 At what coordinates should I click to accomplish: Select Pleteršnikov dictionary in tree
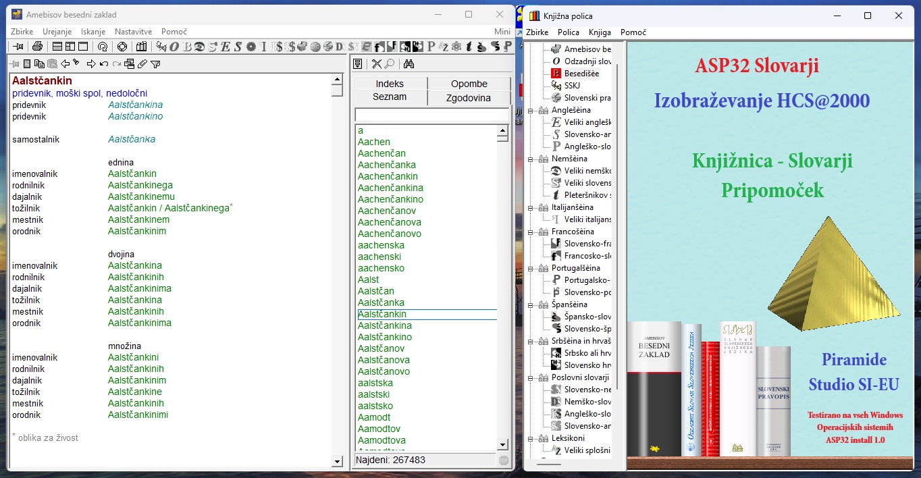[587, 195]
